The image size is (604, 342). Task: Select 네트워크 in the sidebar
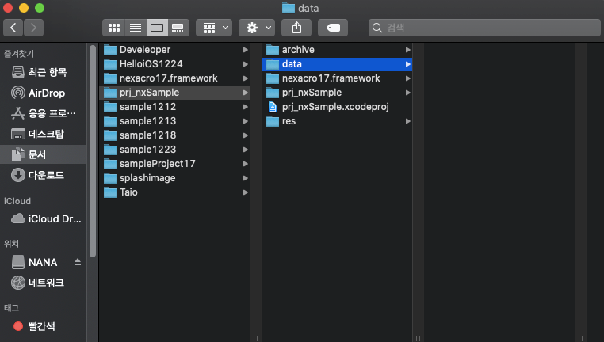click(x=46, y=283)
